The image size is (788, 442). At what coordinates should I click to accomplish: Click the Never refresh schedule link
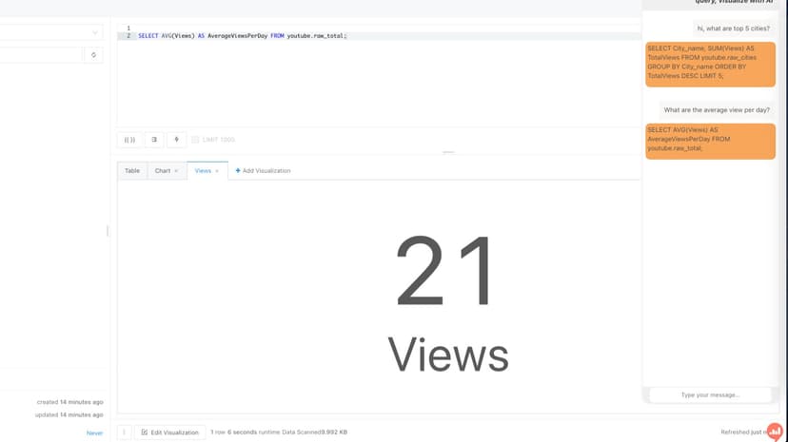tap(94, 432)
